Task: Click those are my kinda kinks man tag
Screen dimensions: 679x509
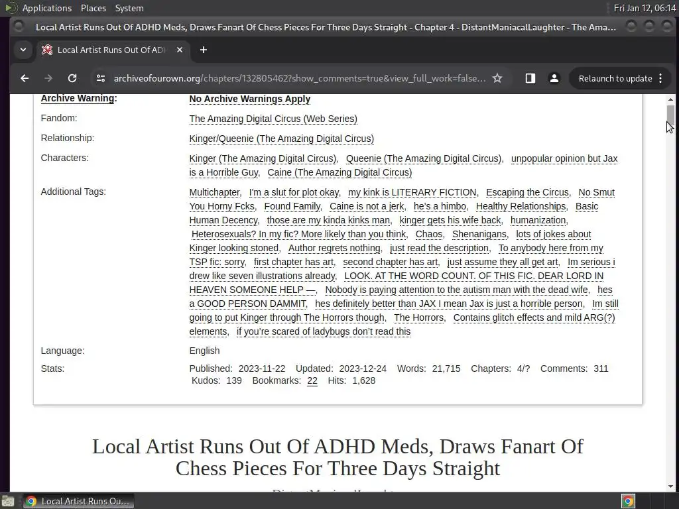Action: tap(328, 220)
